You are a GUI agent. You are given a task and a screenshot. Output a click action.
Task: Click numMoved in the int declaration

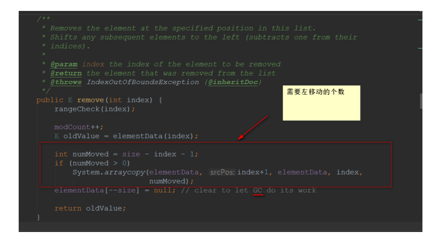coord(90,154)
